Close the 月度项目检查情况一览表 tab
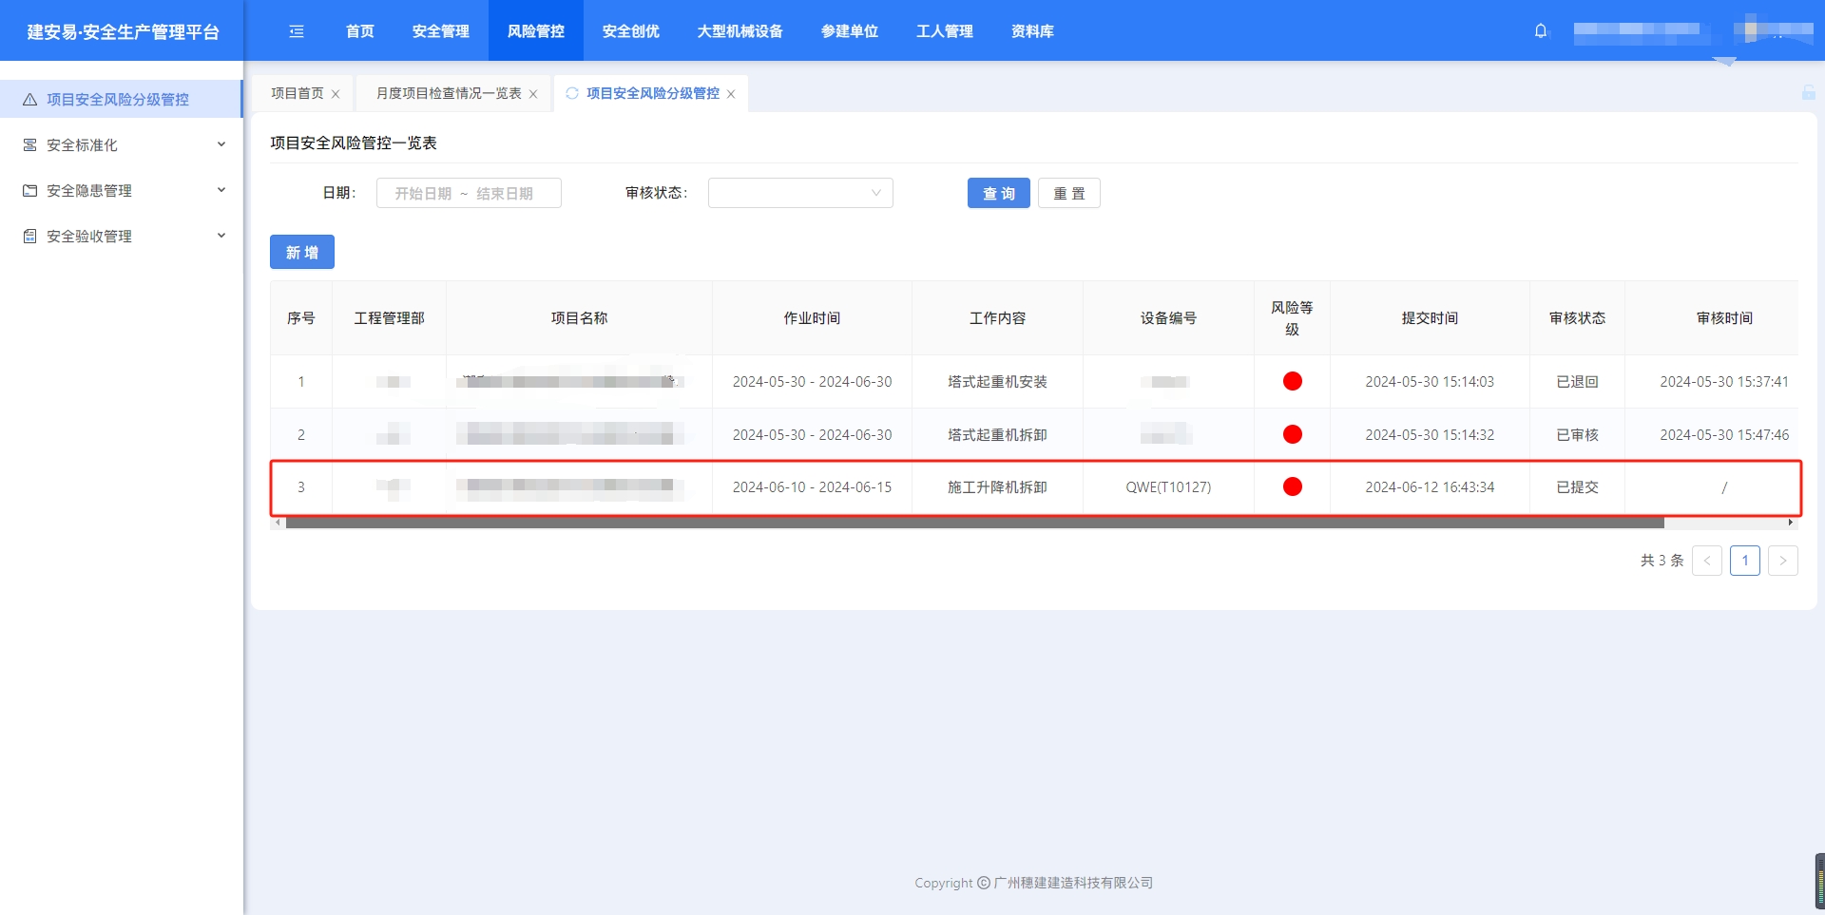The height and width of the screenshot is (915, 1825). (x=533, y=94)
